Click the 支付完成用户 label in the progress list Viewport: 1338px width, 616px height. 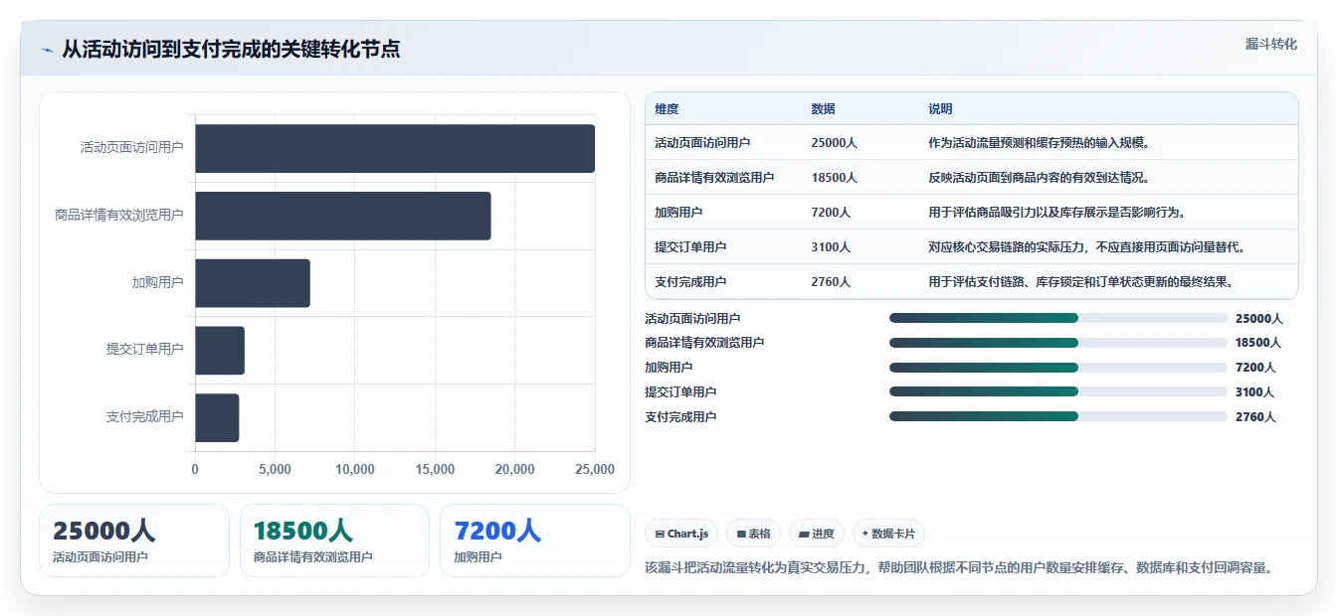[680, 417]
